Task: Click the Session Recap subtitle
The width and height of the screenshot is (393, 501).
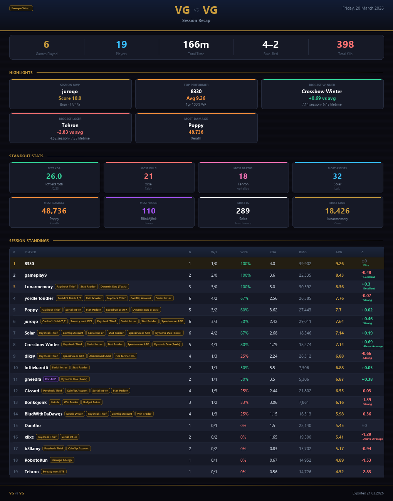Action: point(196,20)
